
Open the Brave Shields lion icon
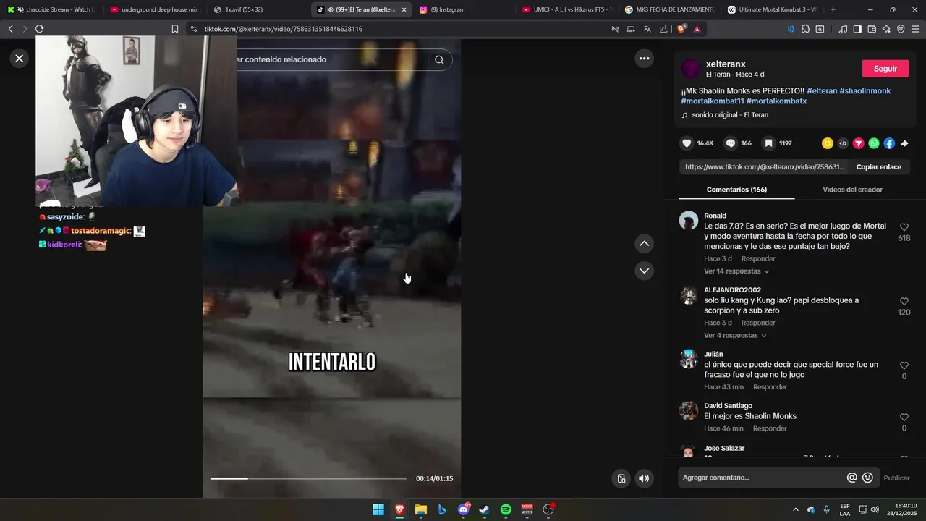[681, 29]
